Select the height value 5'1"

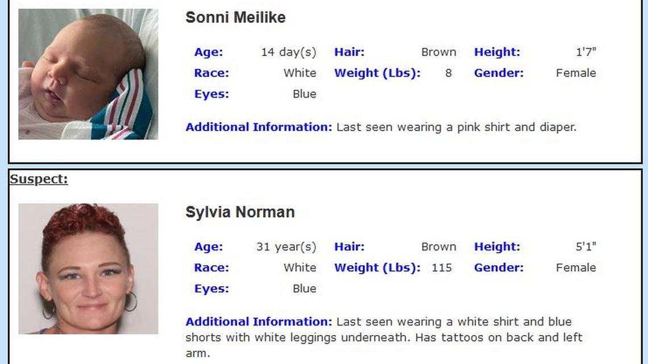585,247
